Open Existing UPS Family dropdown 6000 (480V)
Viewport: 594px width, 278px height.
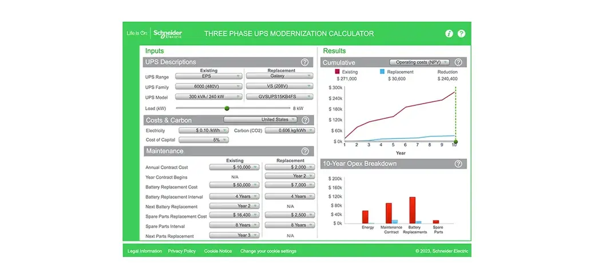tap(209, 86)
